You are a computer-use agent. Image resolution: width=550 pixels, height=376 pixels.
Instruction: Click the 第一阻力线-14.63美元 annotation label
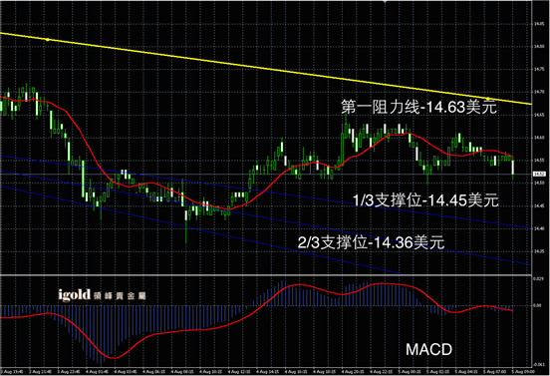click(418, 107)
